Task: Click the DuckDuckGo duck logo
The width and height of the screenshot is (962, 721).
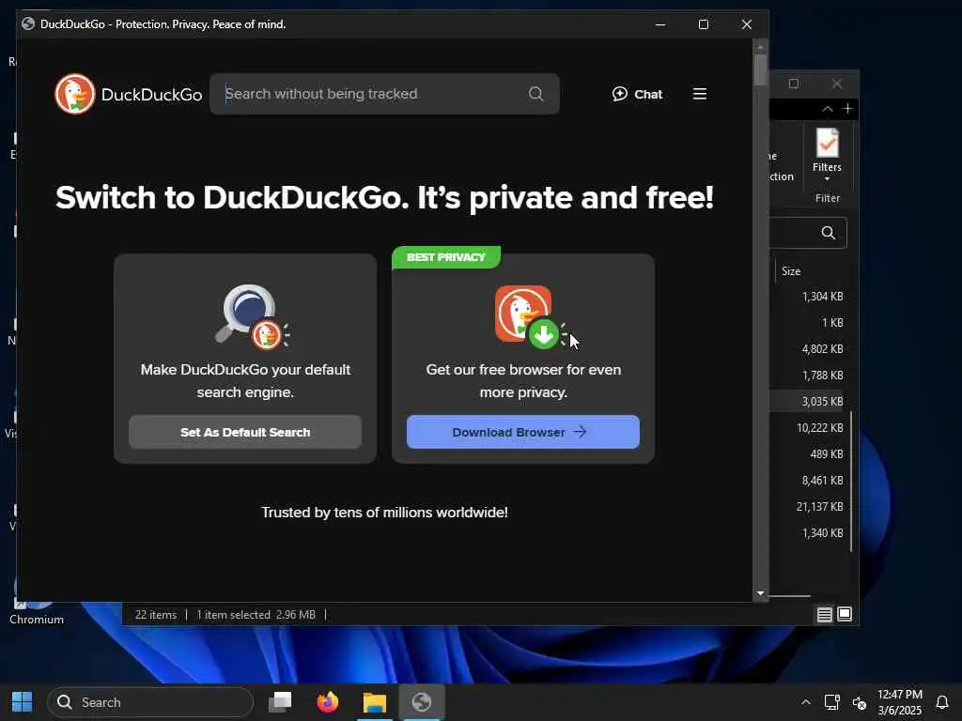Action: click(x=75, y=94)
